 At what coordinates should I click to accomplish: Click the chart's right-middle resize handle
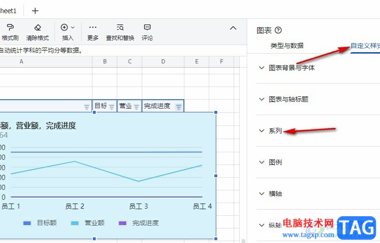tap(216, 176)
